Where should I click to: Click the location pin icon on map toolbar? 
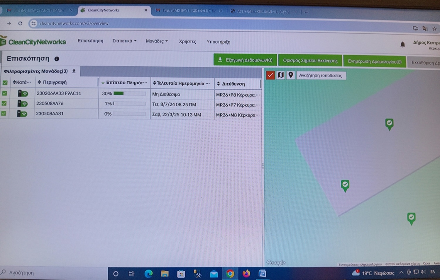290,75
